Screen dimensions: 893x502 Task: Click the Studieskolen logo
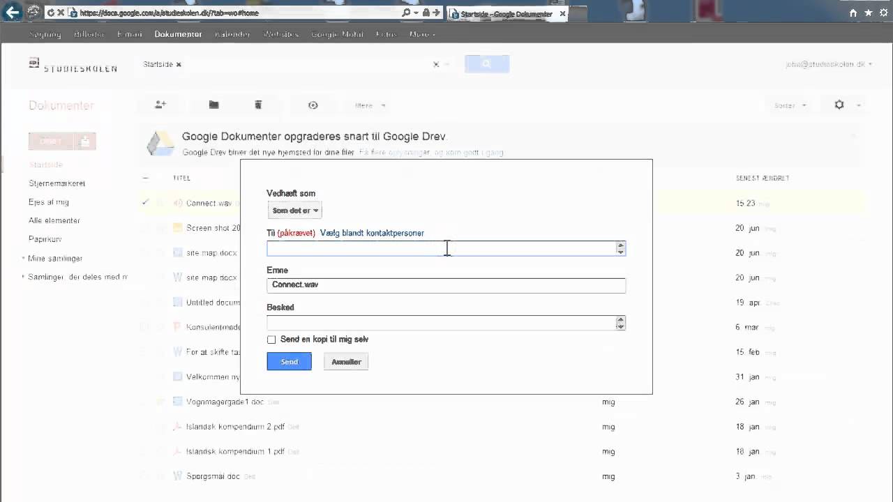[x=73, y=66]
